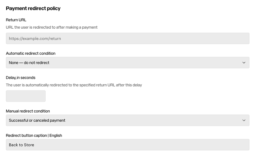Click the 'Automatic redirect condition' label
The width and height of the screenshot is (256, 156).
click(x=30, y=53)
